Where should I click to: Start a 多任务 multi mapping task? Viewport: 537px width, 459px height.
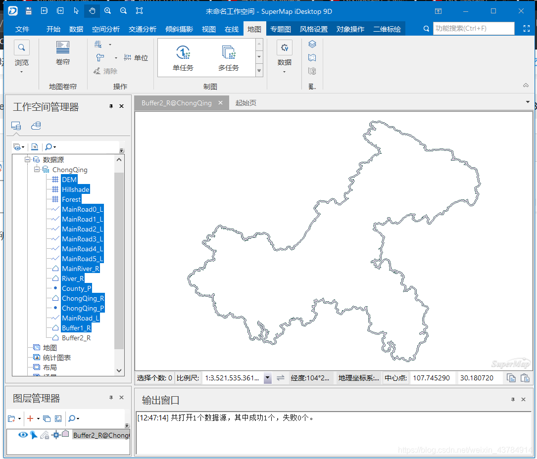pyautogui.click(x=229, y=57)
